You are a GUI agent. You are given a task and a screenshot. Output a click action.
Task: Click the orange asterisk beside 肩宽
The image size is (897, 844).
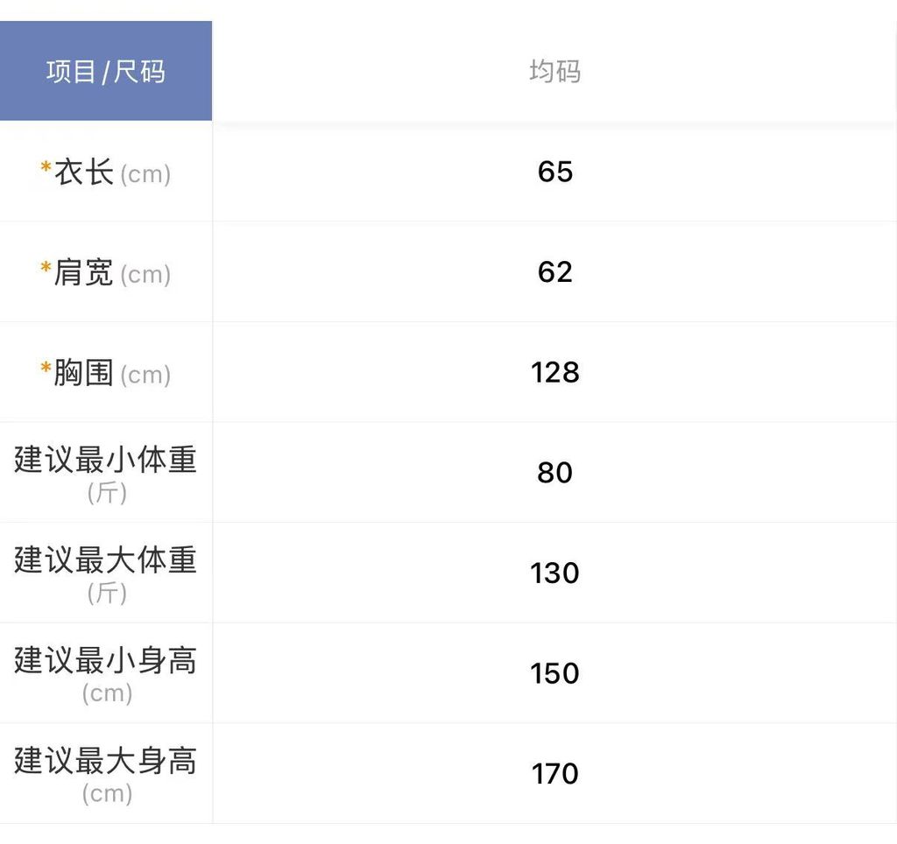[x=46, y=269]
